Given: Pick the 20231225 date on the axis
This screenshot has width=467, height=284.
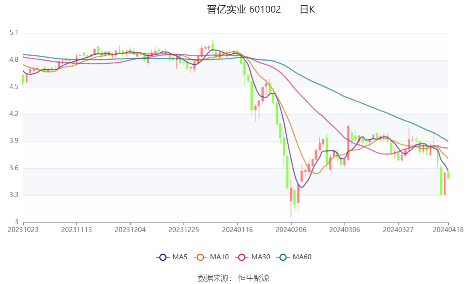Looking at the screenshot, I should click(x=184, y=230).
